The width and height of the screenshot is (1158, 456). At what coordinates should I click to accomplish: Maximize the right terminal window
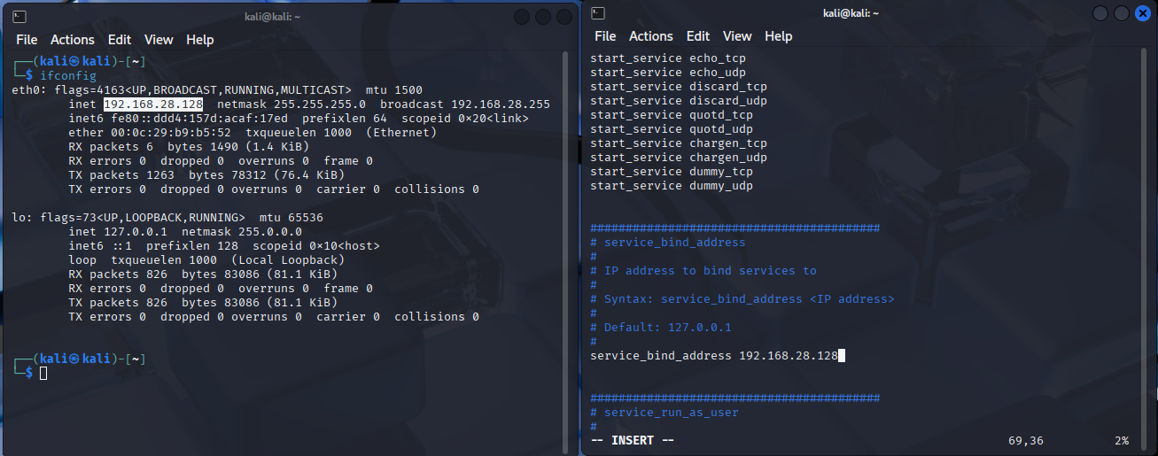[1122, 13]
